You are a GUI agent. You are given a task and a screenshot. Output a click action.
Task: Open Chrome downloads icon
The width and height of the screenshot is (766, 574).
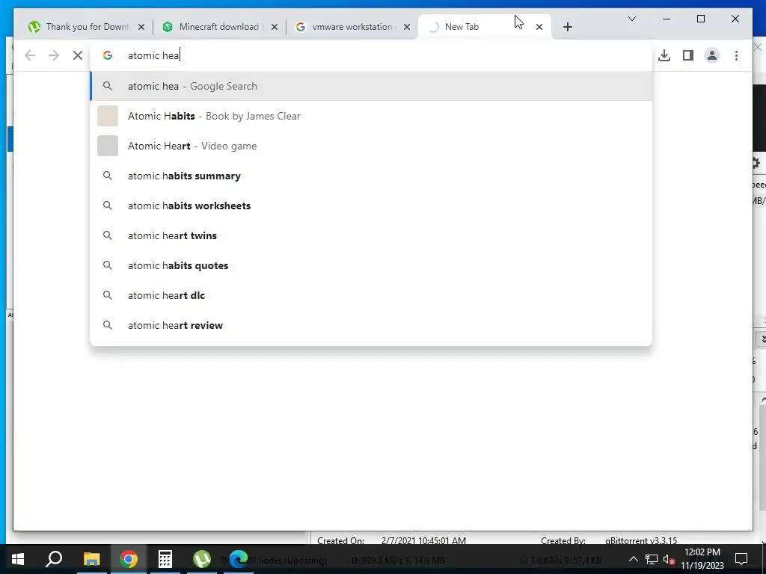point(664,55)
